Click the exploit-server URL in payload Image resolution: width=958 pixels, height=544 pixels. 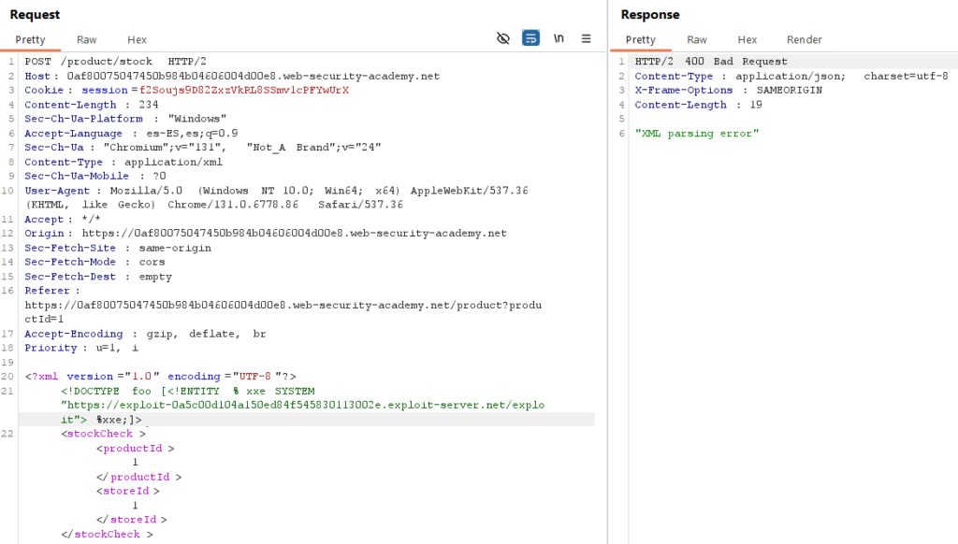tap(302, 413)
